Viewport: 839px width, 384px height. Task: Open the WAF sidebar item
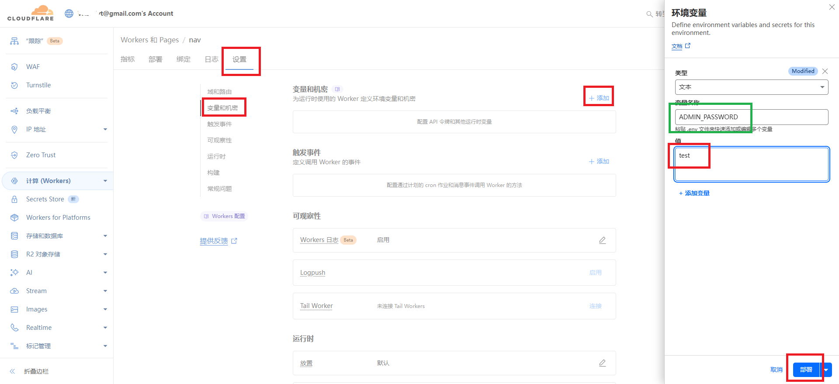point(33,67)
